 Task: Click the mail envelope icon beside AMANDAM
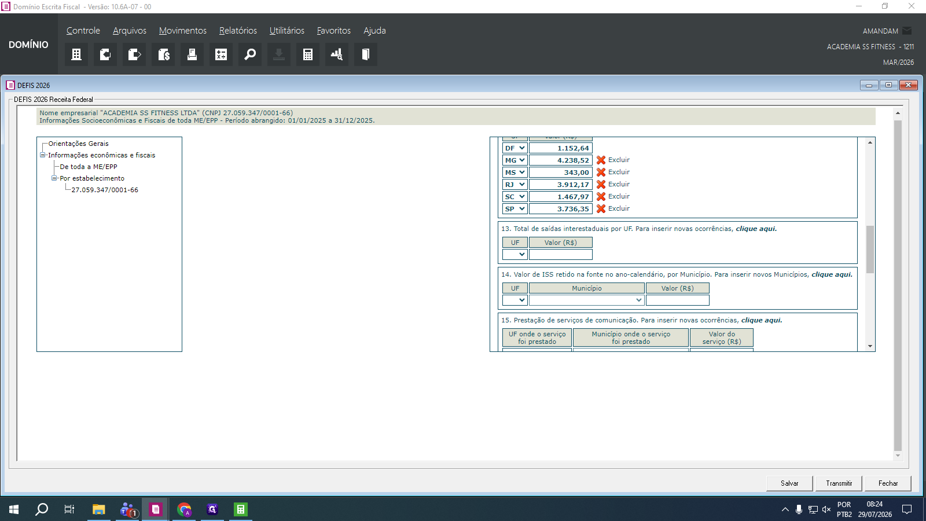tap(907, 31)
